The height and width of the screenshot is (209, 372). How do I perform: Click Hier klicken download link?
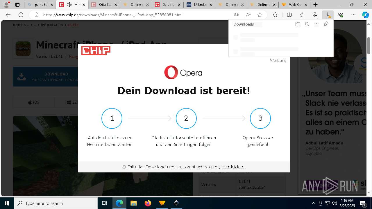point(233,167)
